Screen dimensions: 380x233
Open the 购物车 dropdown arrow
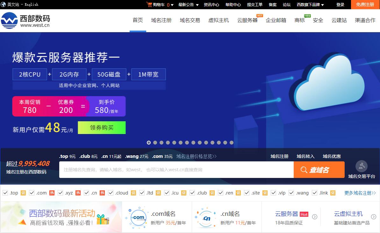pos(172,4)
